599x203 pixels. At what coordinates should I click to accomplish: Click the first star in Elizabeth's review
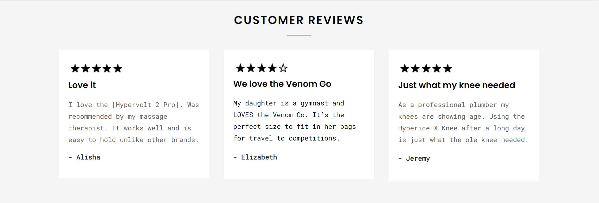pos(241,68)
